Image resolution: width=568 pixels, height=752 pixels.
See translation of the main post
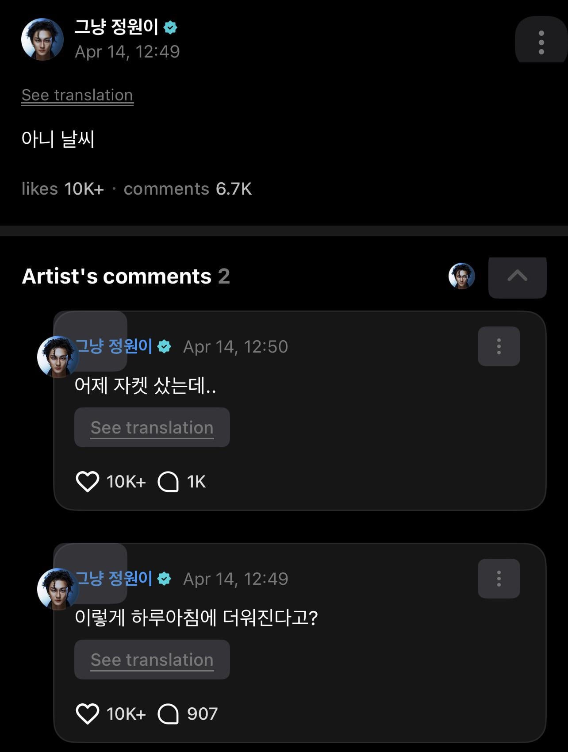pos(77,96)
